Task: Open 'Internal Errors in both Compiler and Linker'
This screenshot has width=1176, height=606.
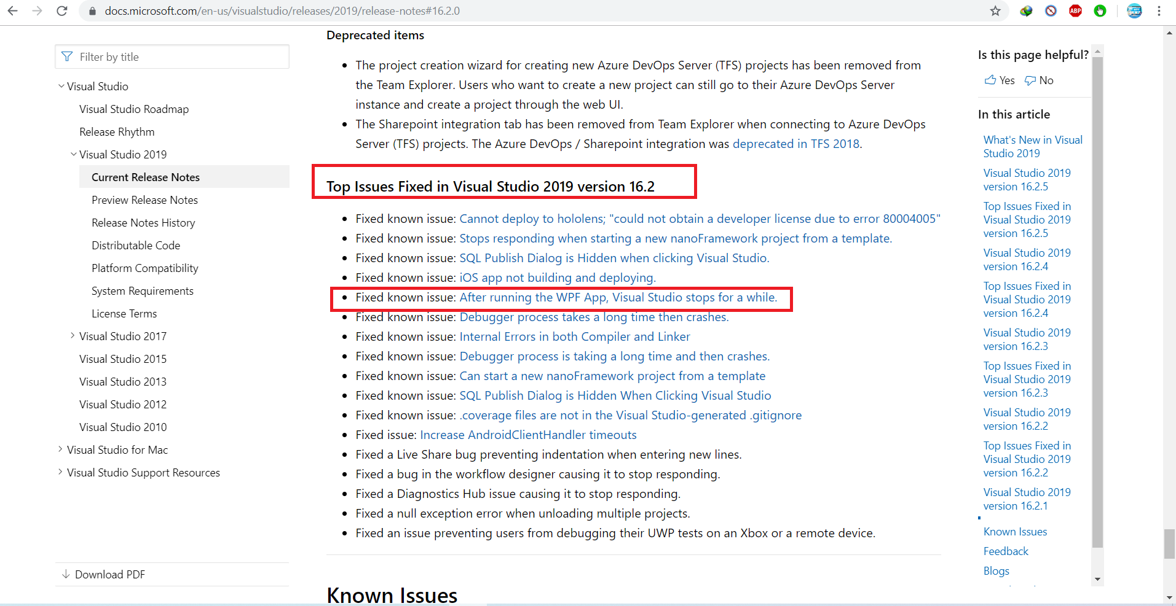Action: [575, 336]
